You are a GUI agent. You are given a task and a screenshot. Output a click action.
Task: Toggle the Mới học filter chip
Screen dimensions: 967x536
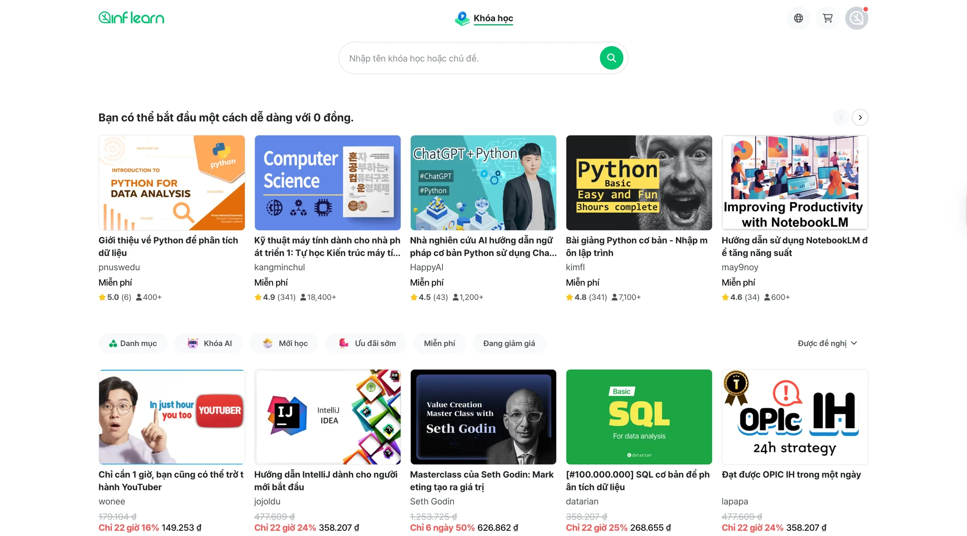click(285, 343)
